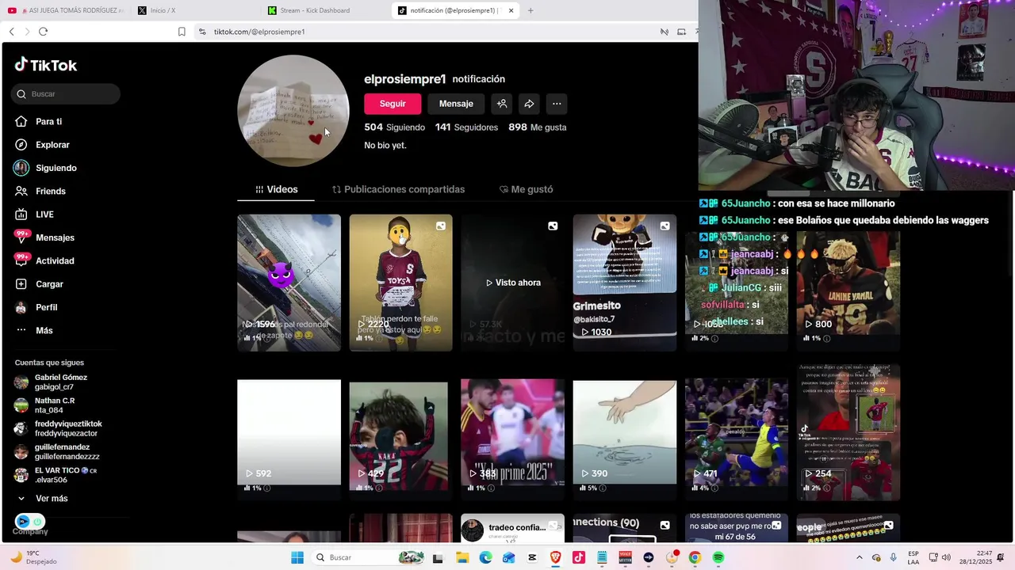Viewport: 1015px width, 570px height.
Task: Go to Explorar in the sidebar
Action: [x=52, y=145]
